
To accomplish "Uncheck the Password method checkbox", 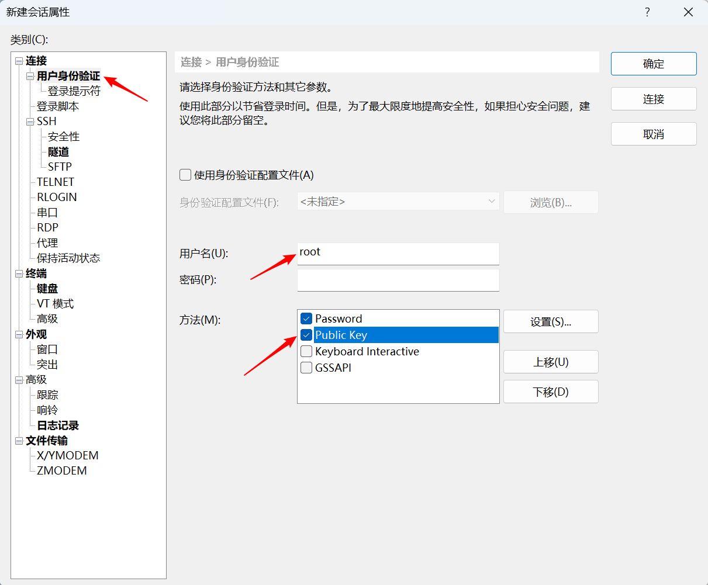I will pos(306,319).
